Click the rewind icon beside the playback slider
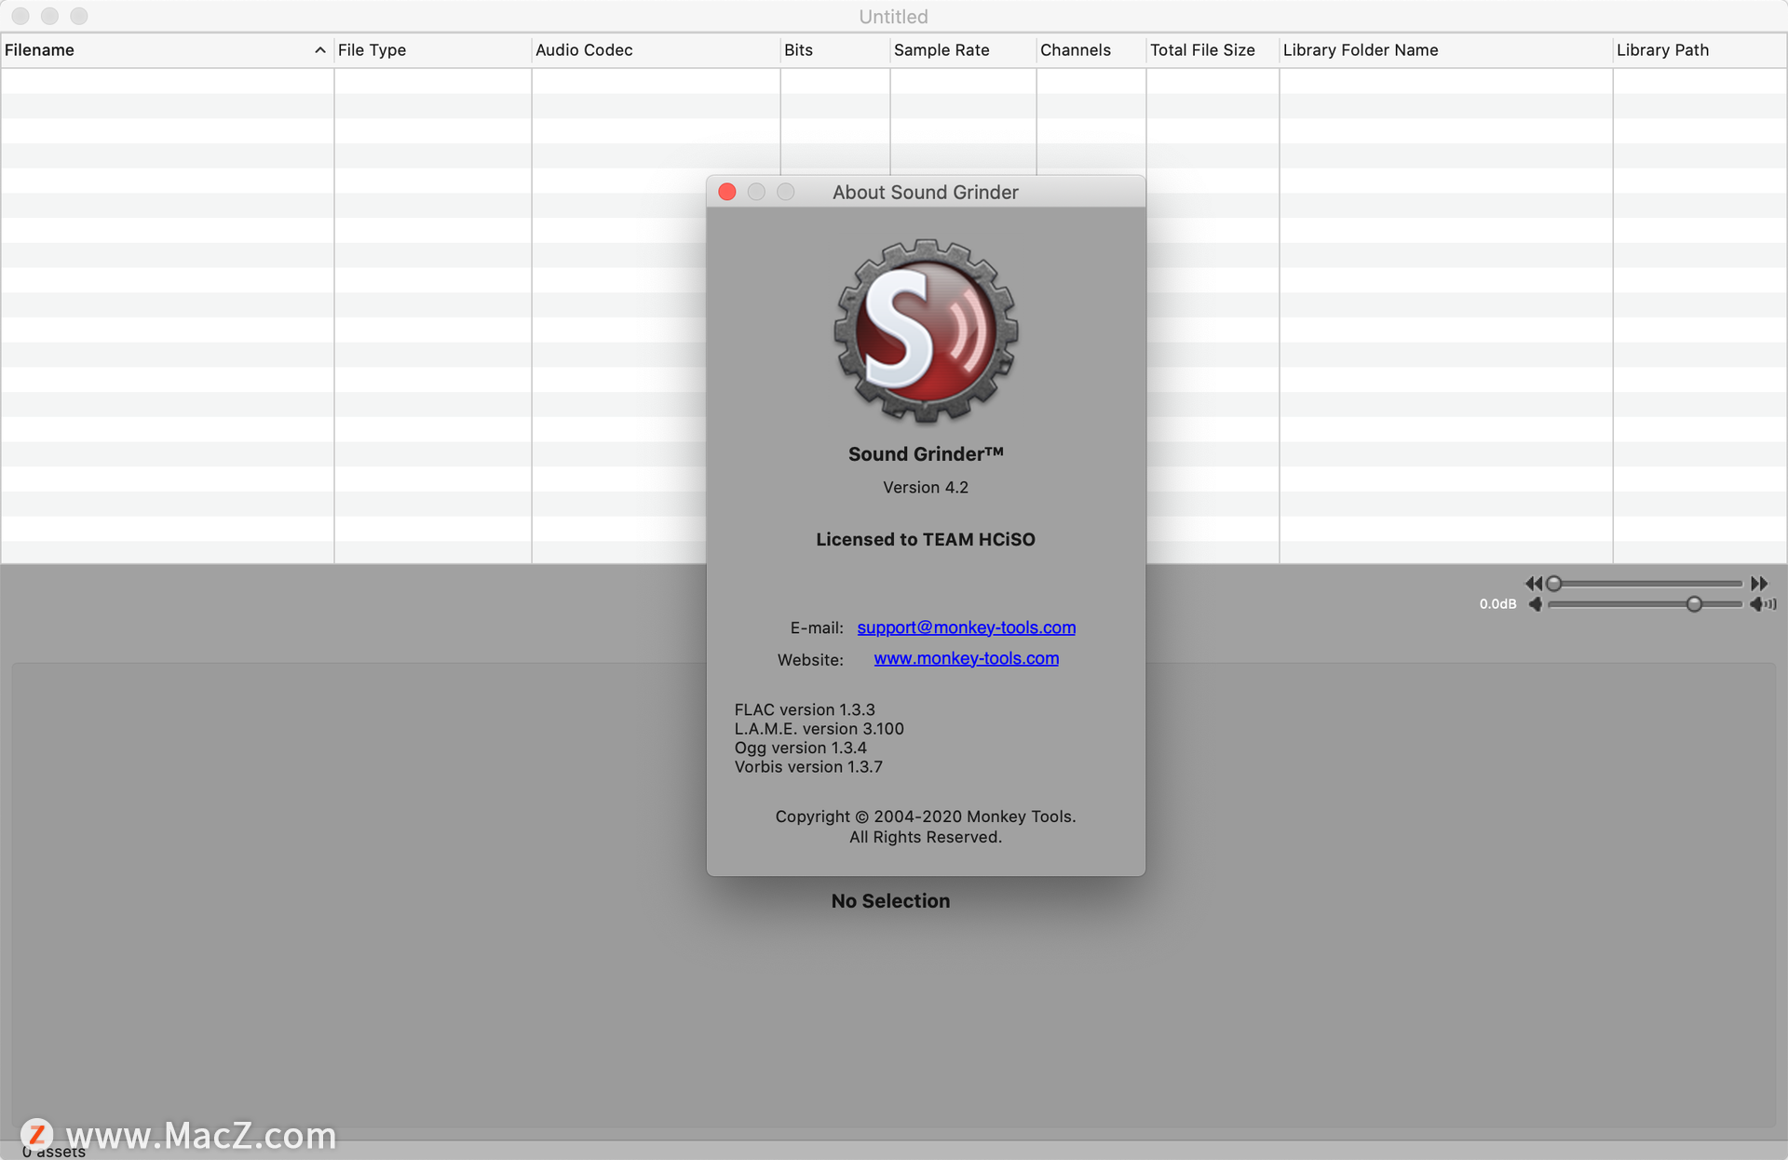 [x=1533, y=584]
